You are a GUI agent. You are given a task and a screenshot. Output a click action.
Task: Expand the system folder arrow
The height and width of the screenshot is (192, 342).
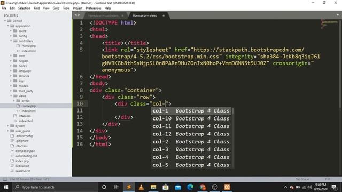coord(8,126)
